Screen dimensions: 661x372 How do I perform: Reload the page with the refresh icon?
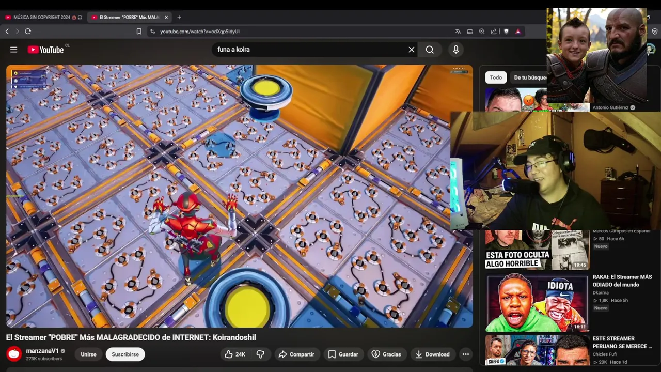click(x=28, y=32)
